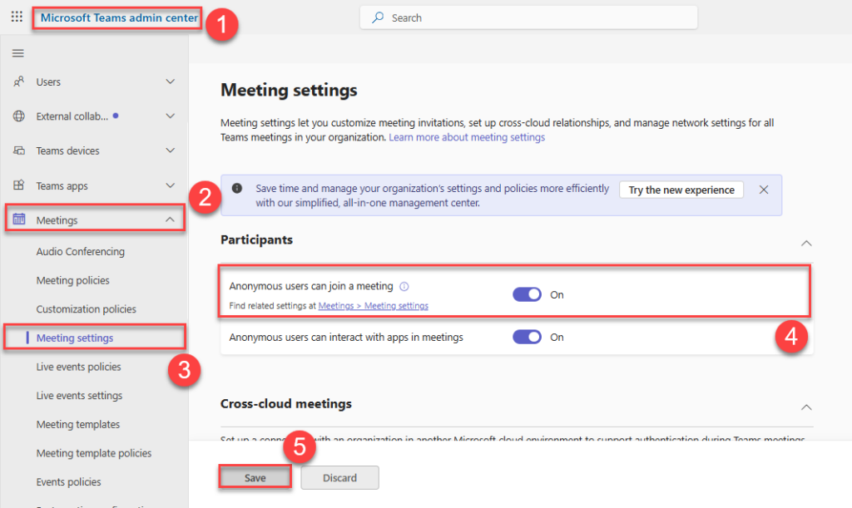
Task: Click the Cross-cloud meetings heading
Action: (286, 404)
